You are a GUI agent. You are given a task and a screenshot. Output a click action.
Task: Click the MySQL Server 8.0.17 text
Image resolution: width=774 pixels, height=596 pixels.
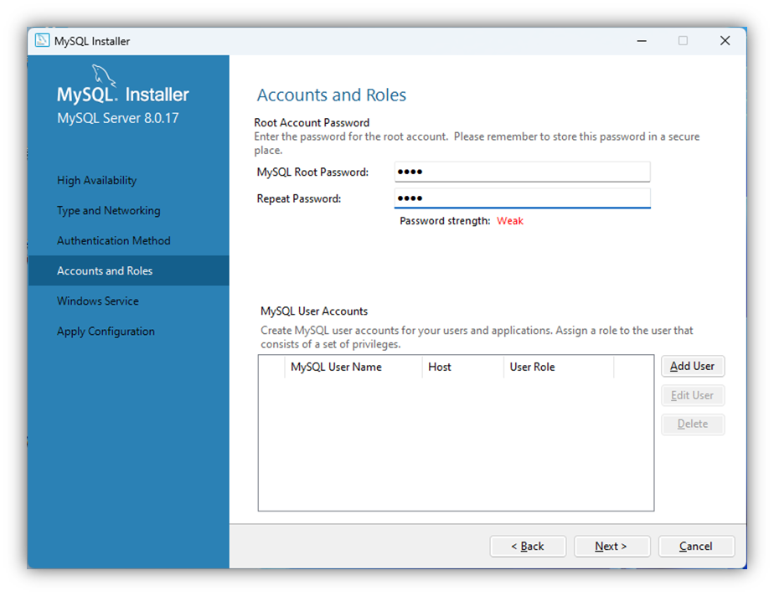point(117,118)
